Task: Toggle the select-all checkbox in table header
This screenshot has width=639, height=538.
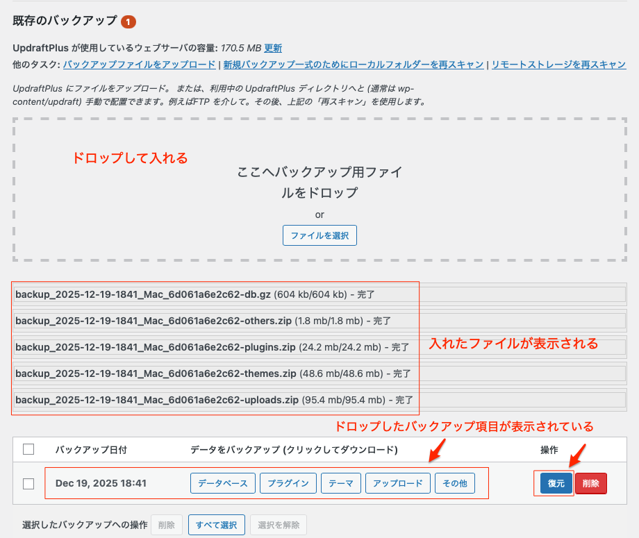Action: (x=28, y=449)
